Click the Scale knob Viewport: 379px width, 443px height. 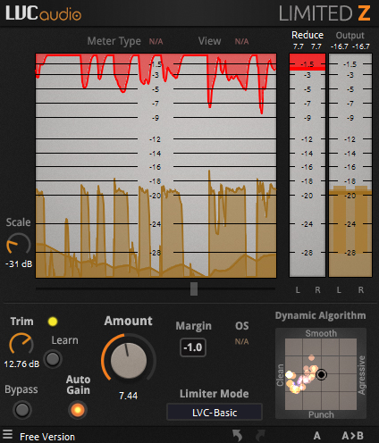coord(19,244)
